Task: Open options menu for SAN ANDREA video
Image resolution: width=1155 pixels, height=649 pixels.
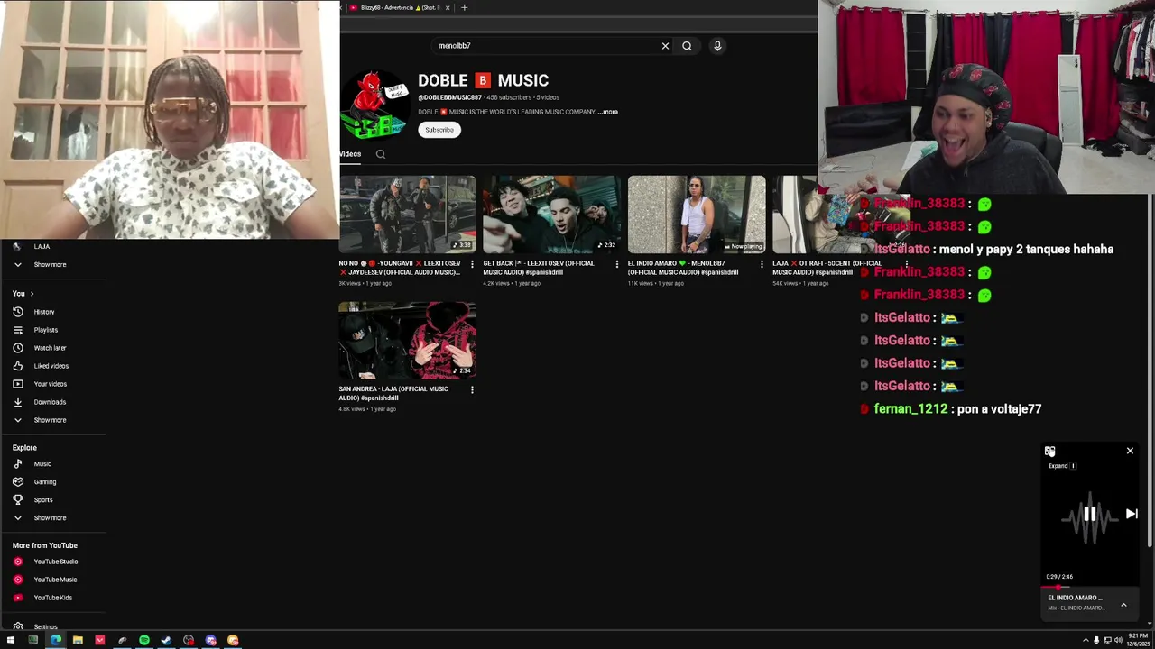Action: coord(472,389)
